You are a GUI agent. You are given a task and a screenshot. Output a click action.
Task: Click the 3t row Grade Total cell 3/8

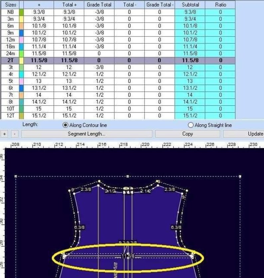[x=99, y=67]
